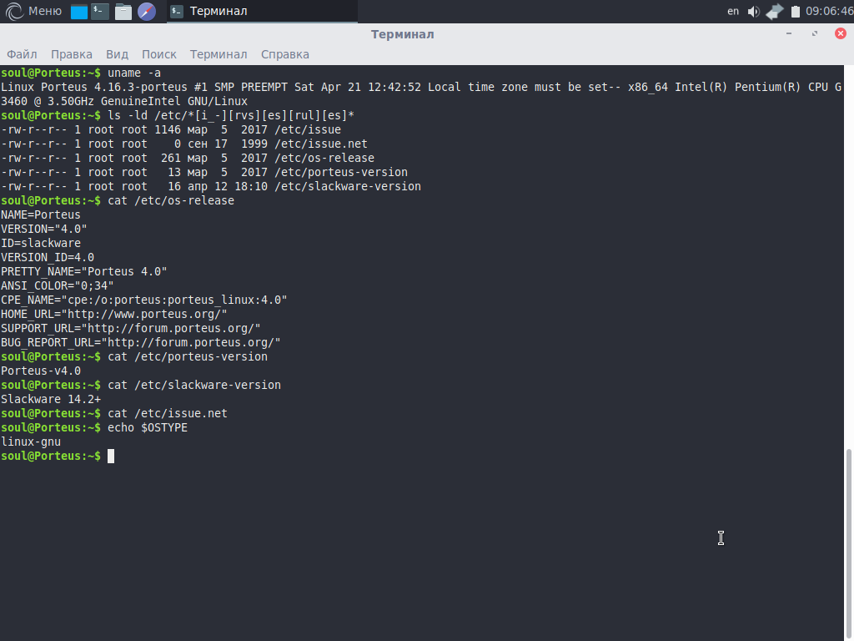Viewport: 854px width, 641px height.
Task: Click the '/etc/issue.net' file listing entry
Action: [321, 144]
